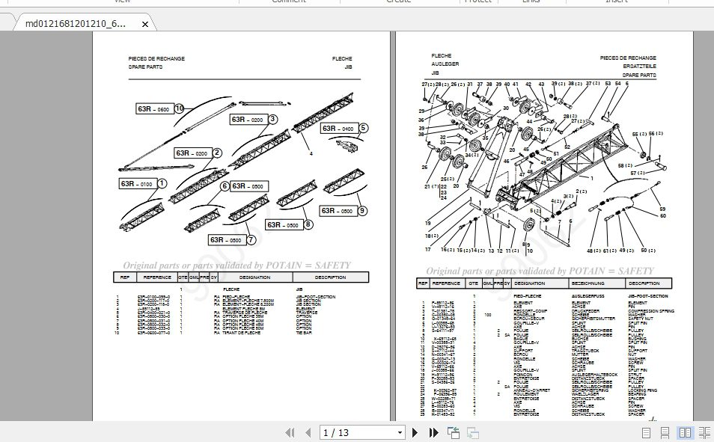Select two-page continuous scrolling mode
This screenshot has width=714, height=442.
point(705,432)
